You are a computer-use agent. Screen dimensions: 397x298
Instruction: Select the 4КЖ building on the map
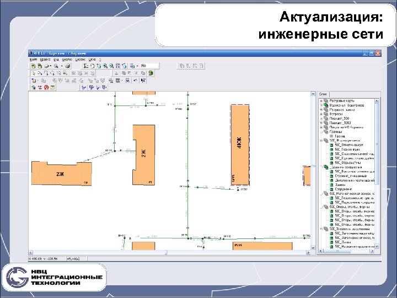point(240,145)
